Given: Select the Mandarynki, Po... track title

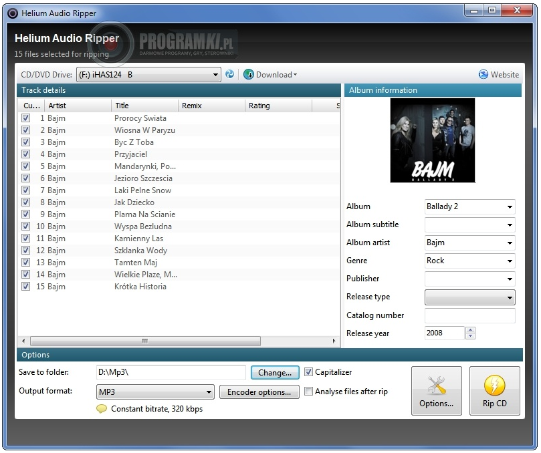Looking at the screenshot, I should pyautogui.click(x=145, y=166).
